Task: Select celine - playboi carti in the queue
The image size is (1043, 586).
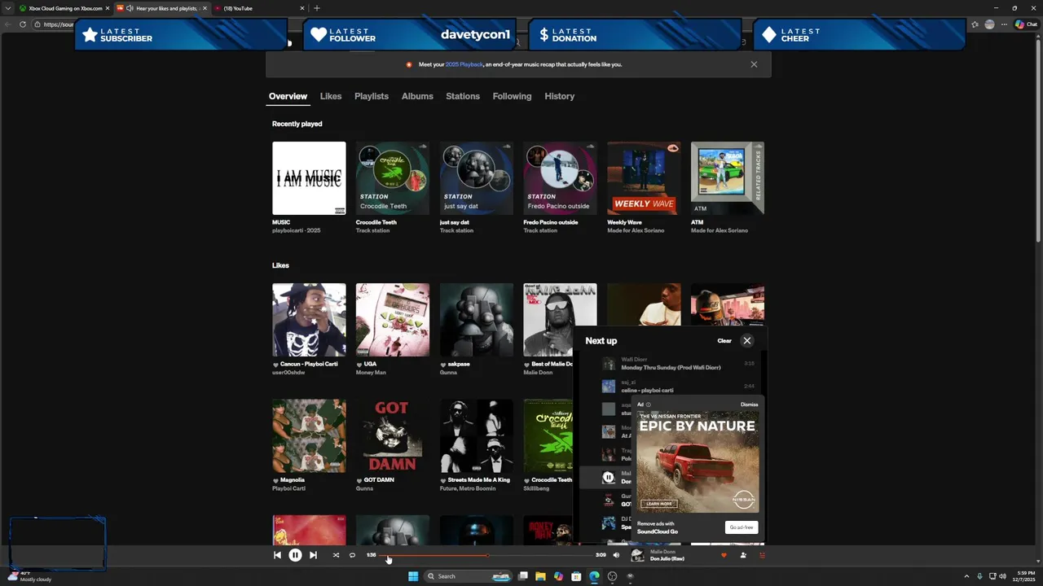Action: pyautogui.click(x=647, y=390)
